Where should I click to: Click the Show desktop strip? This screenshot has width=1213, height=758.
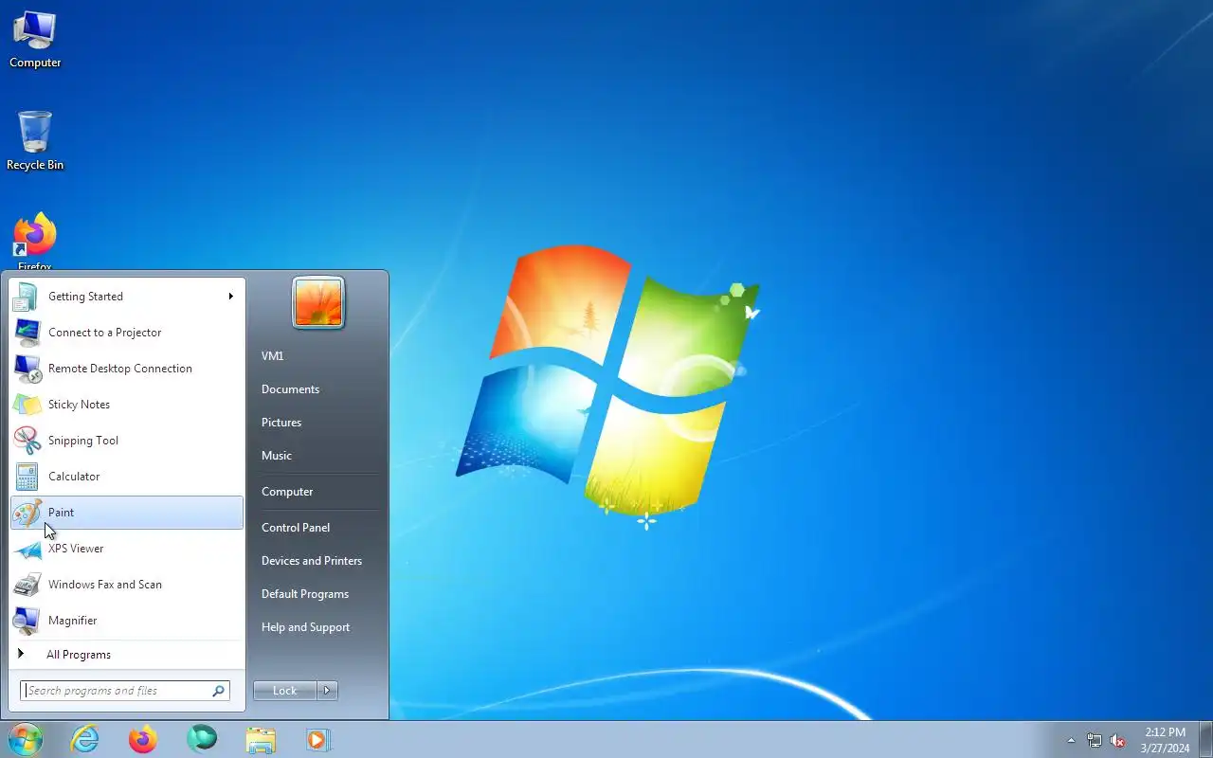(1205, 739)
